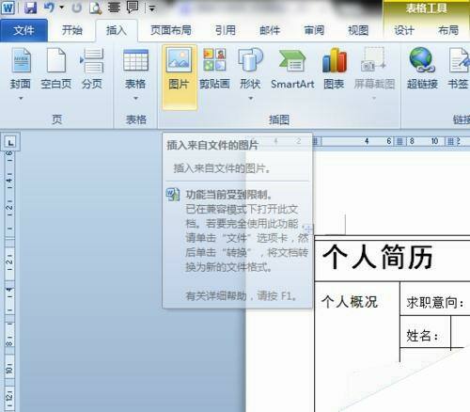
Task: Click the table move handle above 个人简历
Action: point(308,229)
